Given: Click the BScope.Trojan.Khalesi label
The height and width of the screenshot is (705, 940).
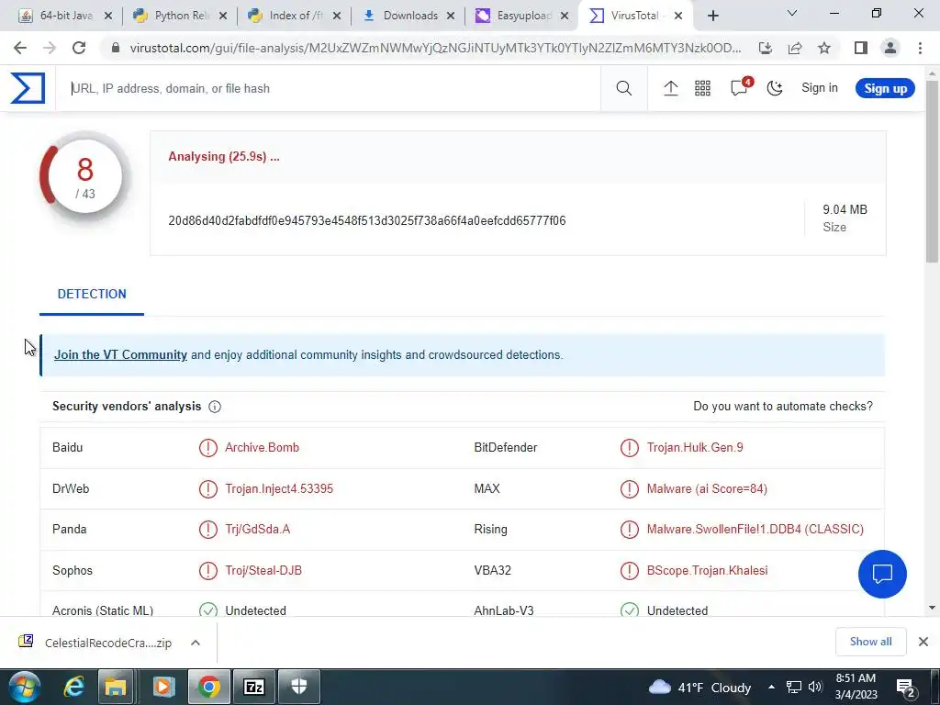Looking at the screenshot, I should tap(708, 570).
